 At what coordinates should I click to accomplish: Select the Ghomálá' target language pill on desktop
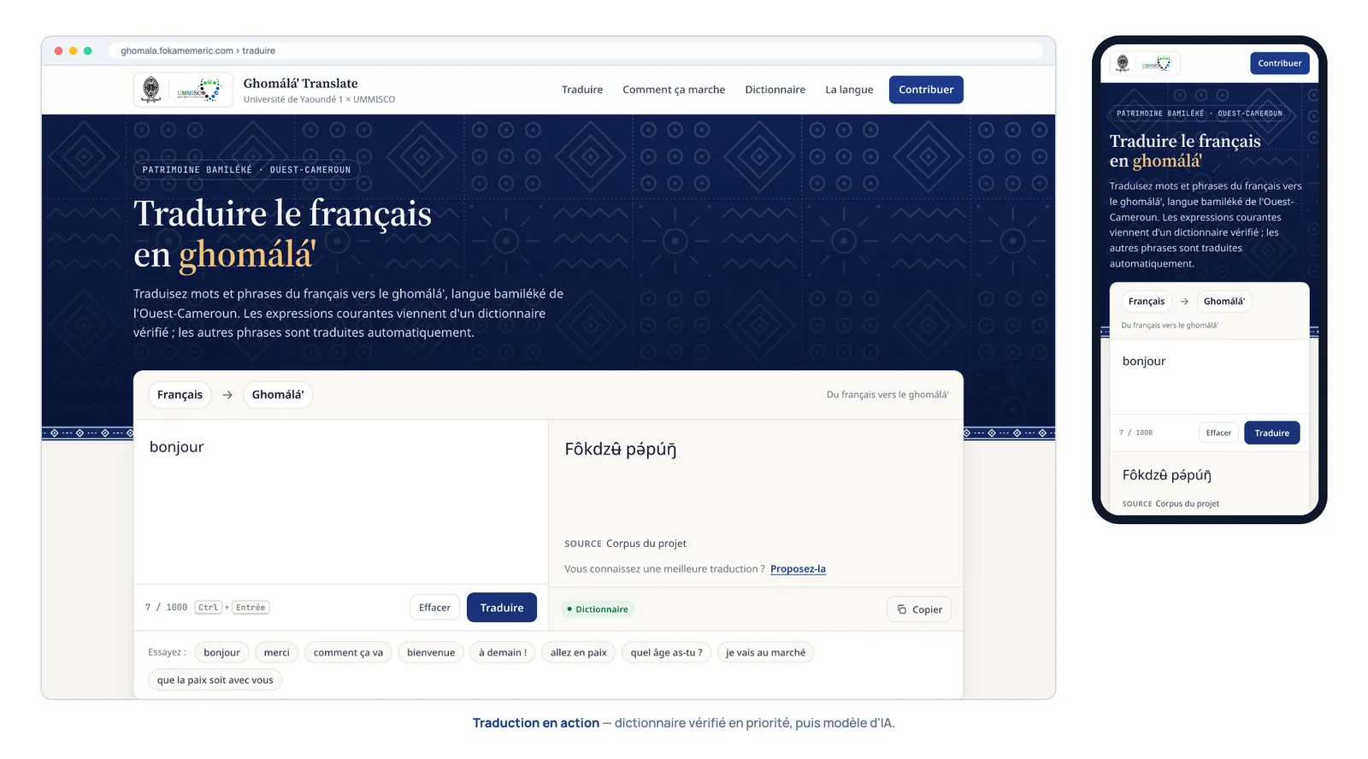(x=278, y=395)
